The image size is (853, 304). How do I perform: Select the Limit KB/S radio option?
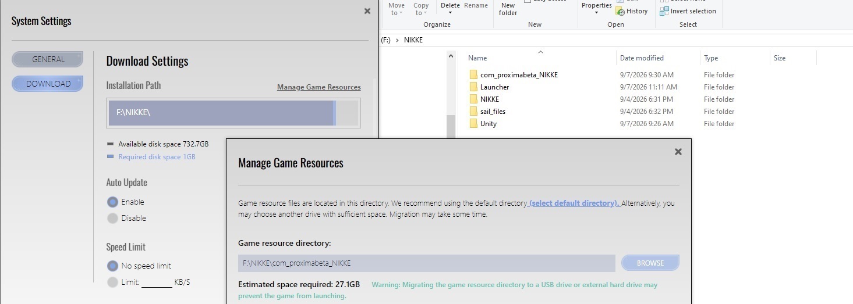[112, 282]
